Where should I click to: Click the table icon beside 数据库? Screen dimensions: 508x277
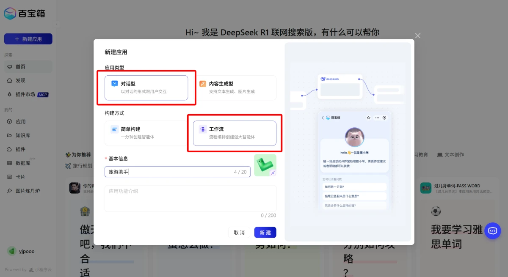coord(10,163)
